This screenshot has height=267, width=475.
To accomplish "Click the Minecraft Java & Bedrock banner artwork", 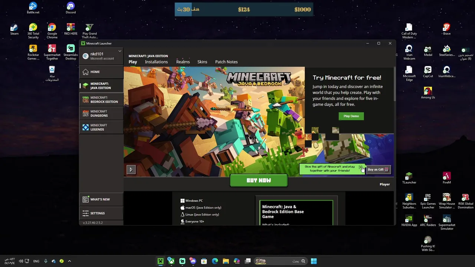I will [214, 122].
